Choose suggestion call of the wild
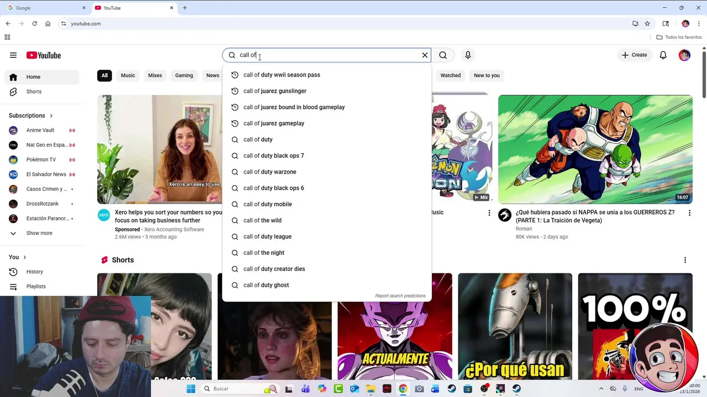The width and height of the screenshot is (707, 397). pos(326,221)
